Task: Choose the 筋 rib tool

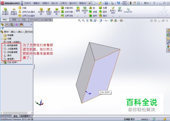Action: pos(92,8)
